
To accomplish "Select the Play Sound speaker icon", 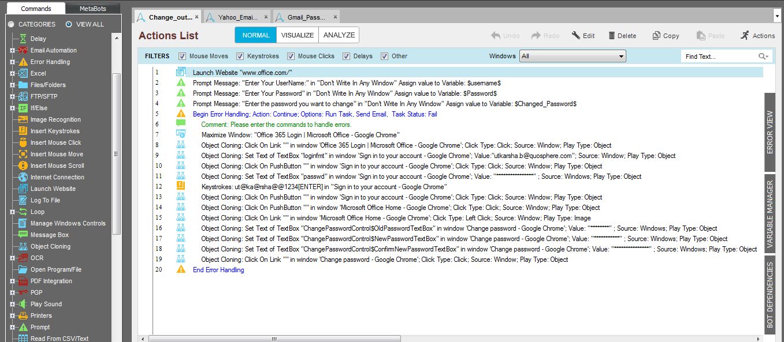I will point(23,304).
